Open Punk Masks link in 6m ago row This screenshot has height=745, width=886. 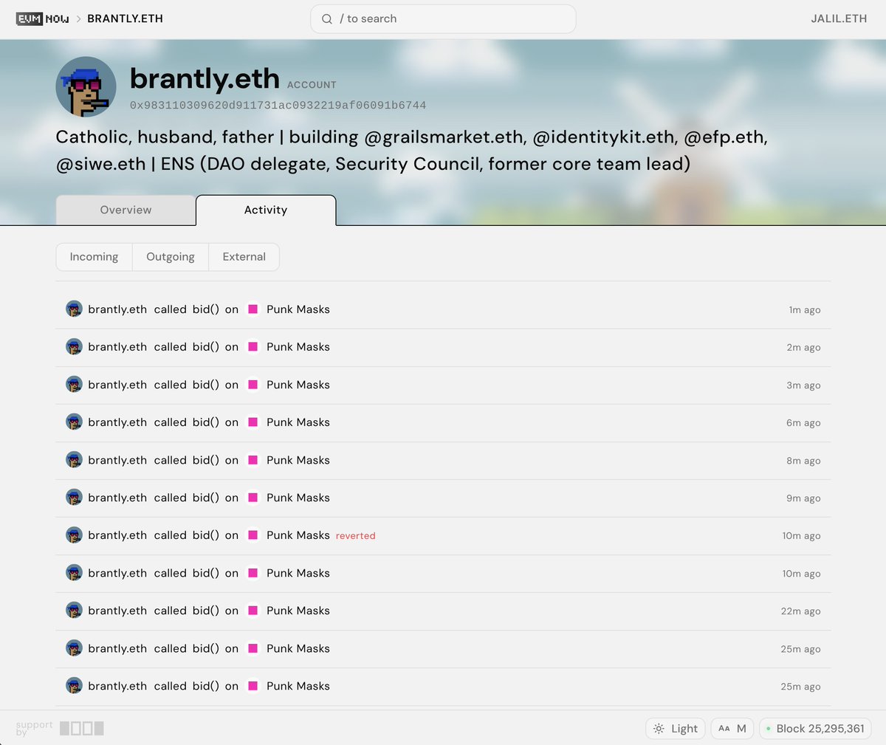pyautogui.click(x=298, y=422)
